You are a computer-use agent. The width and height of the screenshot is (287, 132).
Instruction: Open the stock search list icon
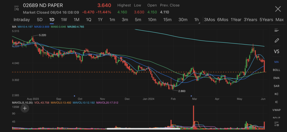click(16, 8)
